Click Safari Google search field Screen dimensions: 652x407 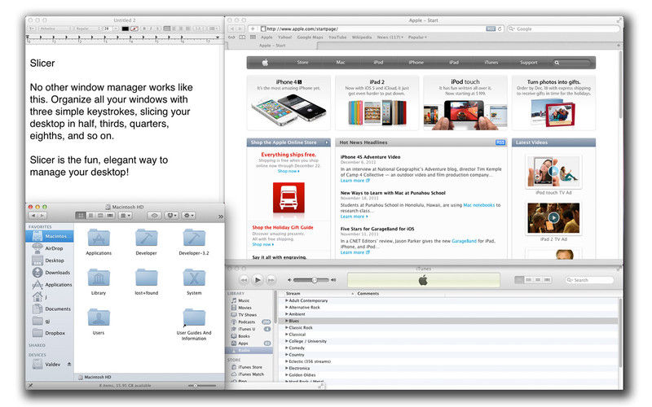[563, 28]
